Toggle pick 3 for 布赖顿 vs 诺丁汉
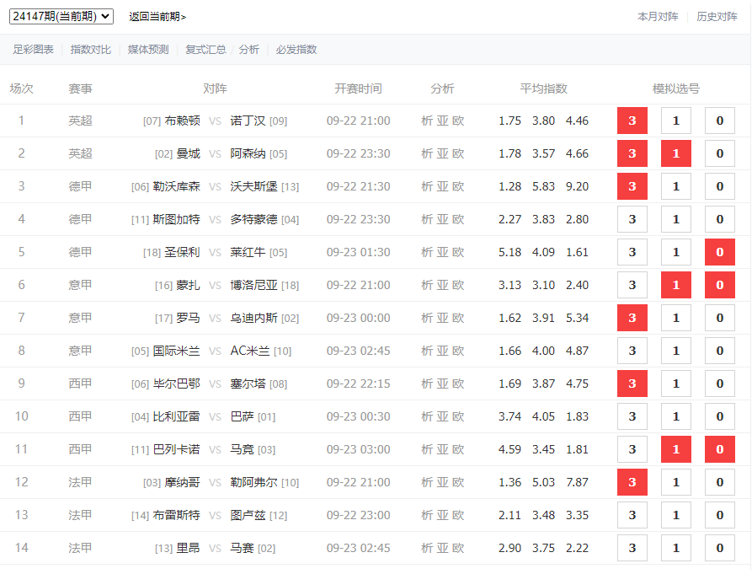 pos(632,121)
